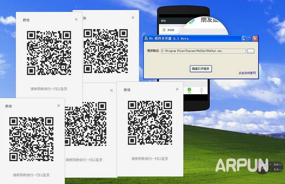The width and height of the screenshot is (285, 184).
Task: Click the network speed floating widget
Action: click(270, 167)
